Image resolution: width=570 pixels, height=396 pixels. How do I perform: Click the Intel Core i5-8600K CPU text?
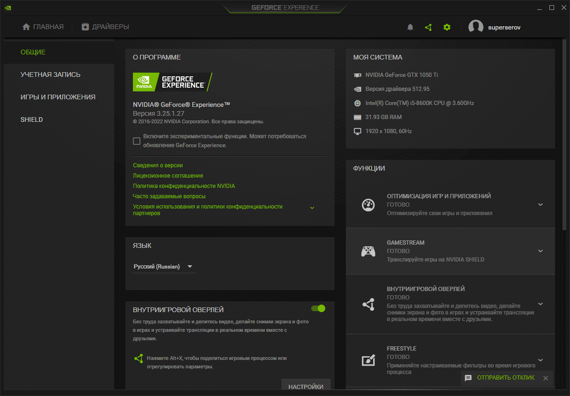pyautogui.click(x=420, y=103)
